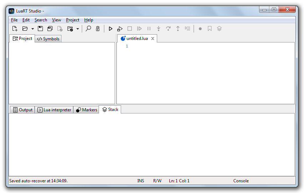The image size is (304, 193).
Task: Click the pause execution icon
Action: (x=149, y=29)
